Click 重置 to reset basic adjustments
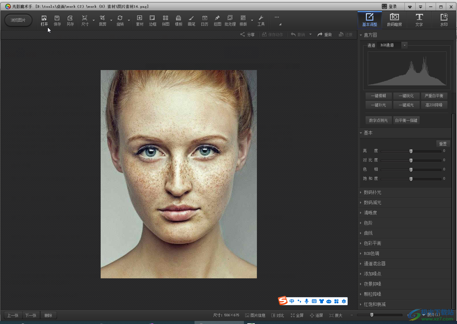This screenshot has width=457, height=324. (443, 144)
